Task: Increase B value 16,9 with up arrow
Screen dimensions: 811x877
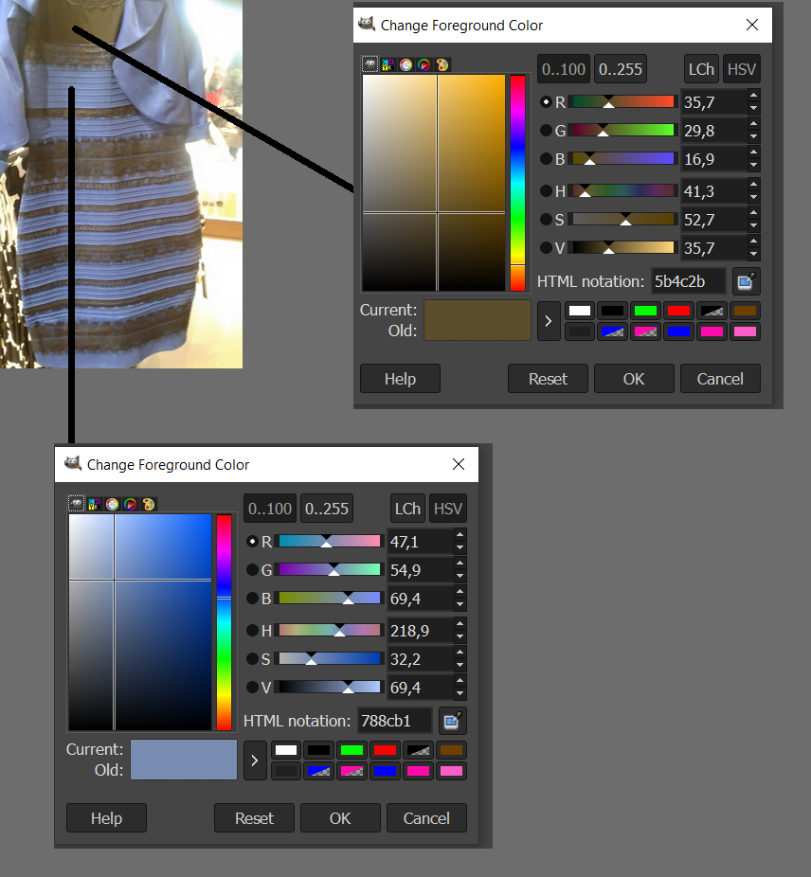Action: click(753, 152)
